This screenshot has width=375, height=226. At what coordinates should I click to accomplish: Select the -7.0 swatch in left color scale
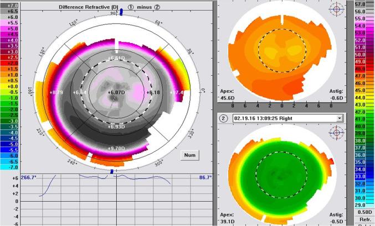tap(10, 167)
